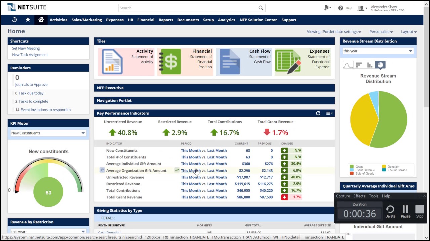The image size is (430, 241).
Task: Expand the Personalize menu
Action: click(x=381, y=32)
